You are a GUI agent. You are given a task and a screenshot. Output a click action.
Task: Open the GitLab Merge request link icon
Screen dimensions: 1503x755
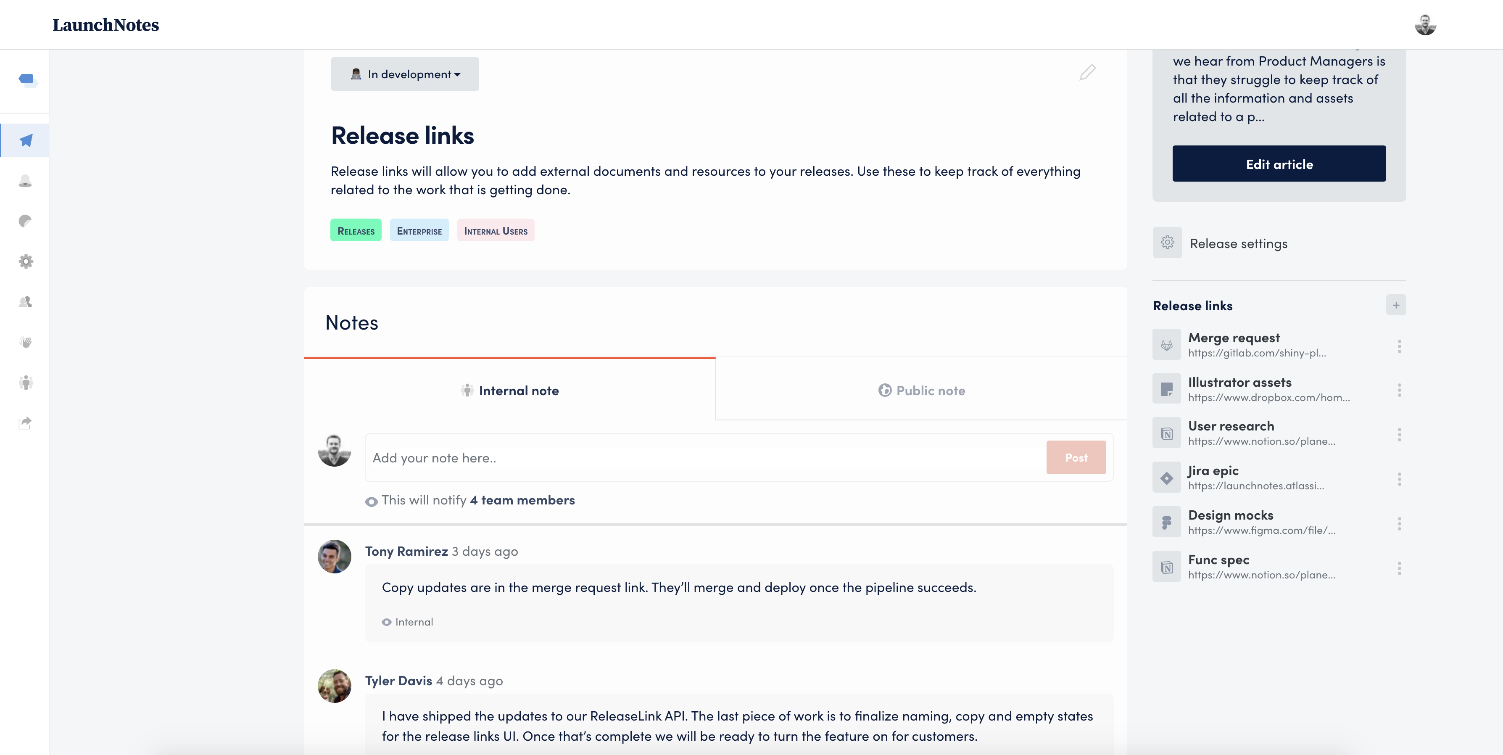pyautogui.click(x=1166, y=345)
